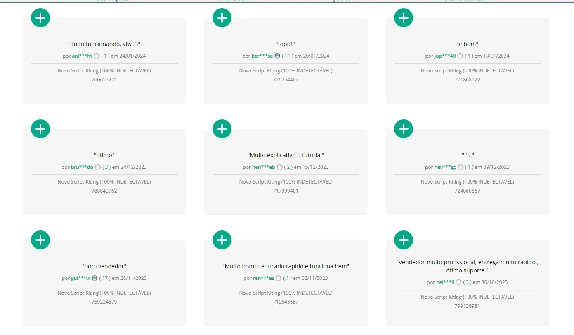The width and height of the screenshot is (574, 335).
Task: Click the green plus icon on "Tudo funcionando" review
Action: tap(40, 18)
